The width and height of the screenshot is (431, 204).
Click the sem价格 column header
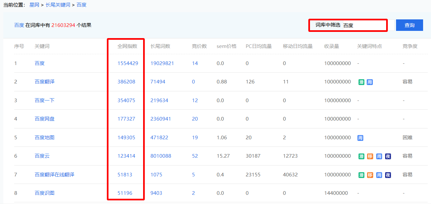pos(227,46)
